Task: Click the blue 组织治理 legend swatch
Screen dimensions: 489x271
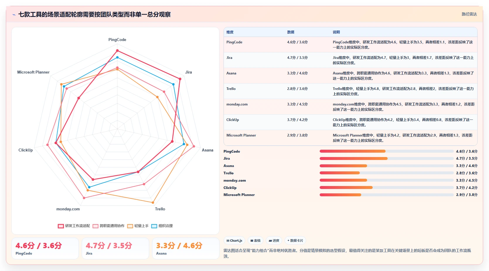Action: [154, 226]
